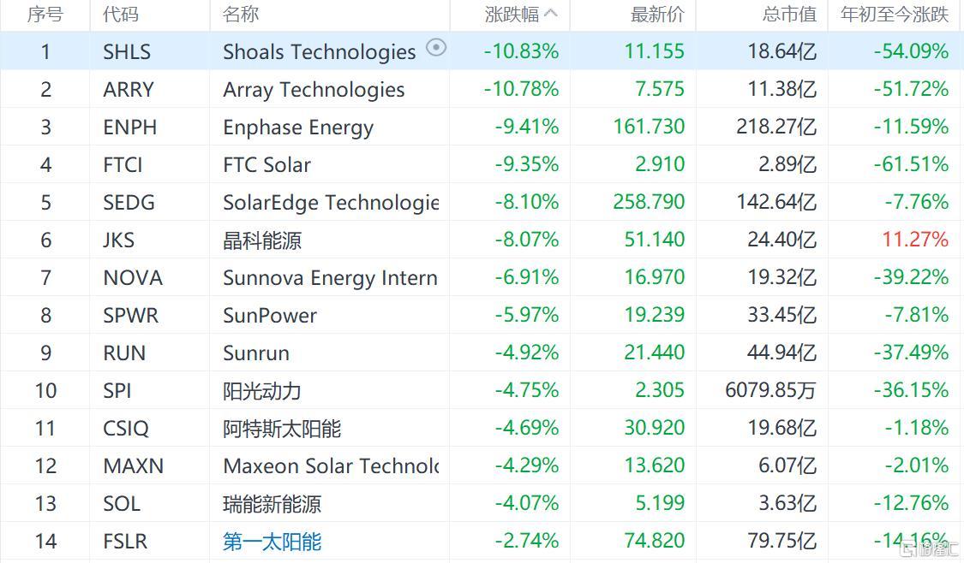Select the FTC Solar row
This screenshot has width=964, height=563.
(482, 164)
